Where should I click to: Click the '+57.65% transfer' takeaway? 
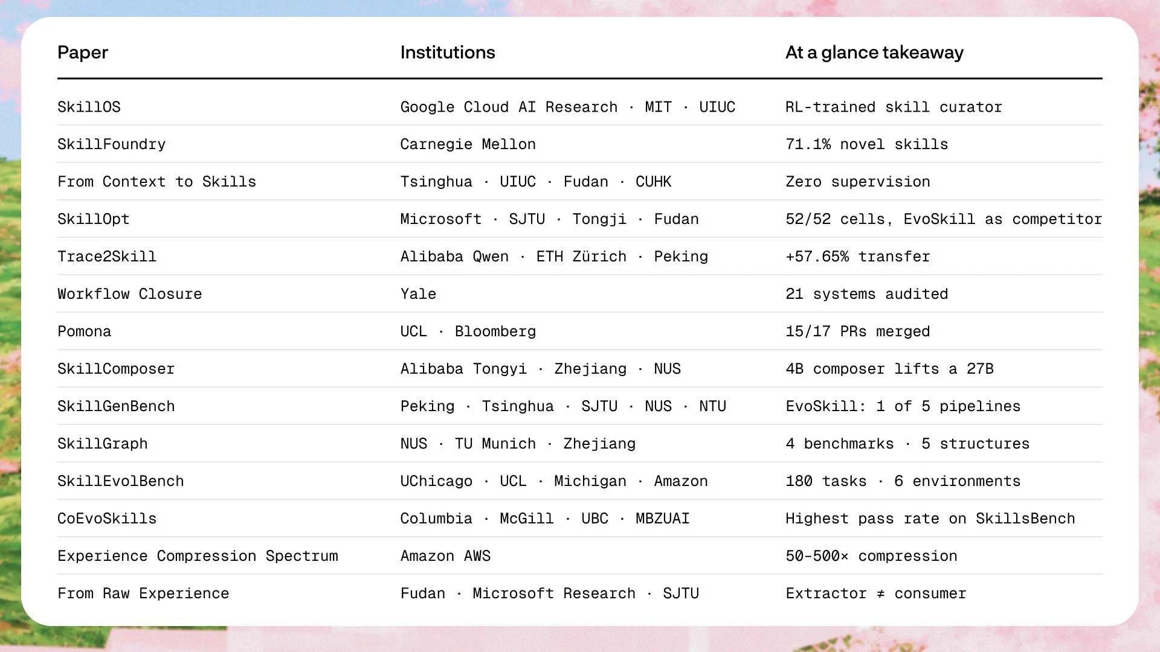coord(857,257)
